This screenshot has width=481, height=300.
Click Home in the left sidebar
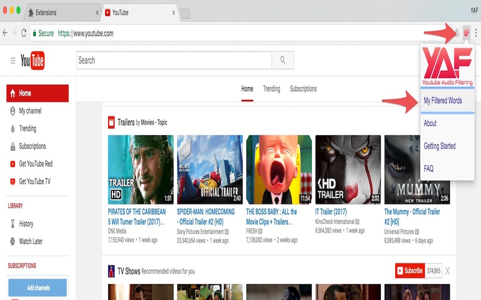(38, 93)
